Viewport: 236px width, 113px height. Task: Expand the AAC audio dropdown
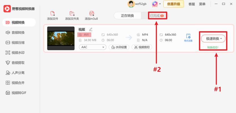93,47
